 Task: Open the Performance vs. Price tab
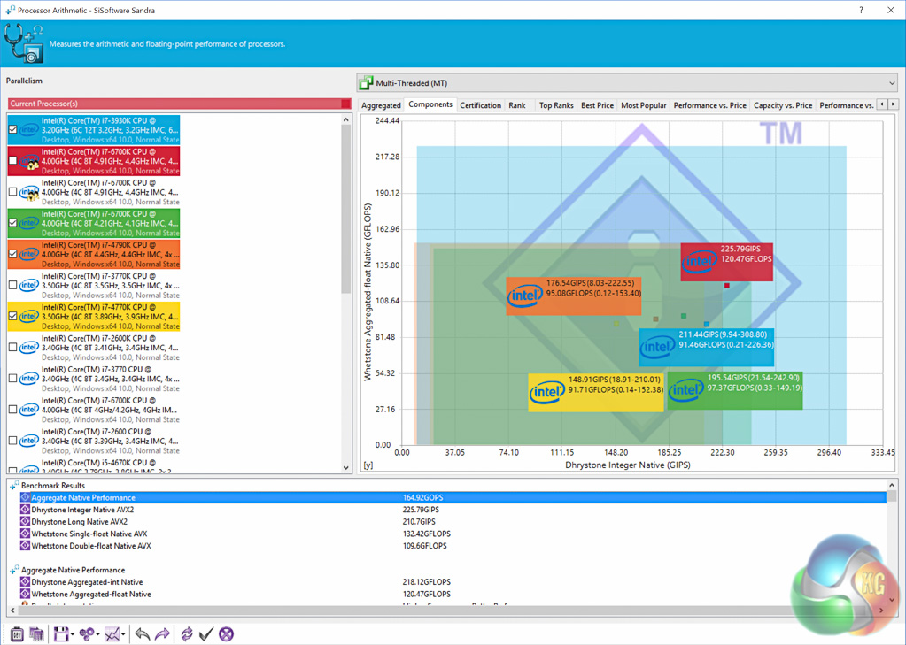point(709,105)
